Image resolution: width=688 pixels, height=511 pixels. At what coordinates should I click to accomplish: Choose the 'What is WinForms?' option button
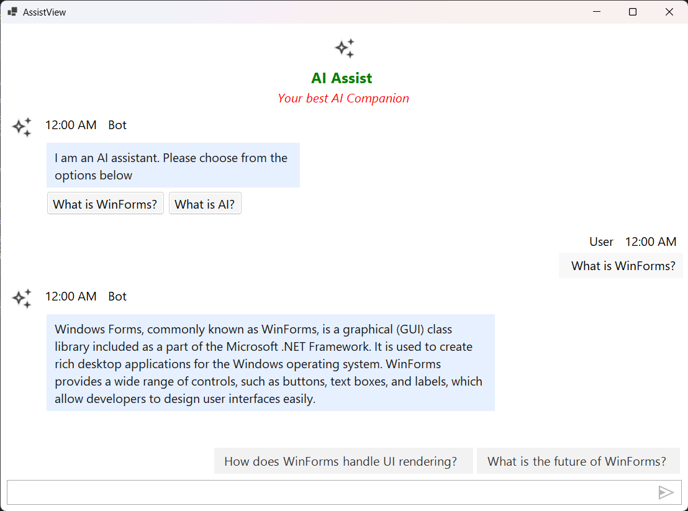point(106,204)
